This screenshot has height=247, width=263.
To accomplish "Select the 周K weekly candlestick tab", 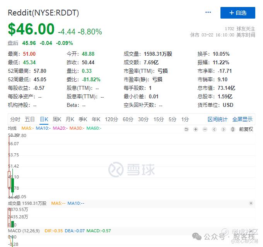I will click(x=57, y=119).
